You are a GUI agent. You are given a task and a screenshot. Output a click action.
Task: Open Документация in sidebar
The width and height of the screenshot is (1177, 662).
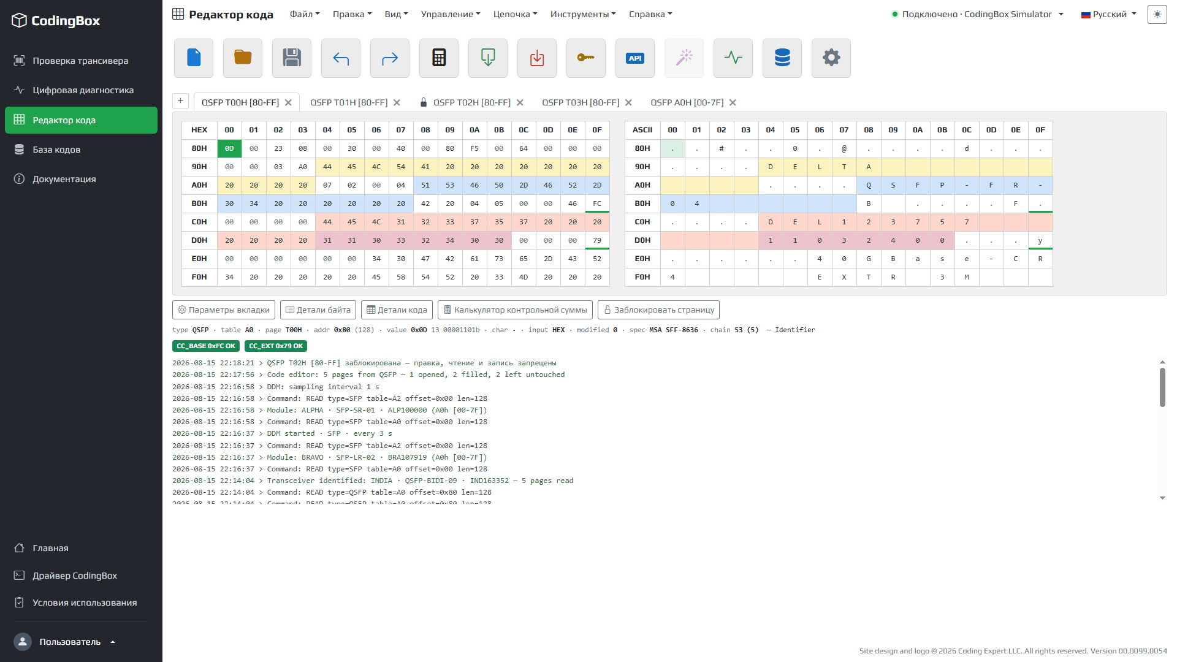coord(81,179)
